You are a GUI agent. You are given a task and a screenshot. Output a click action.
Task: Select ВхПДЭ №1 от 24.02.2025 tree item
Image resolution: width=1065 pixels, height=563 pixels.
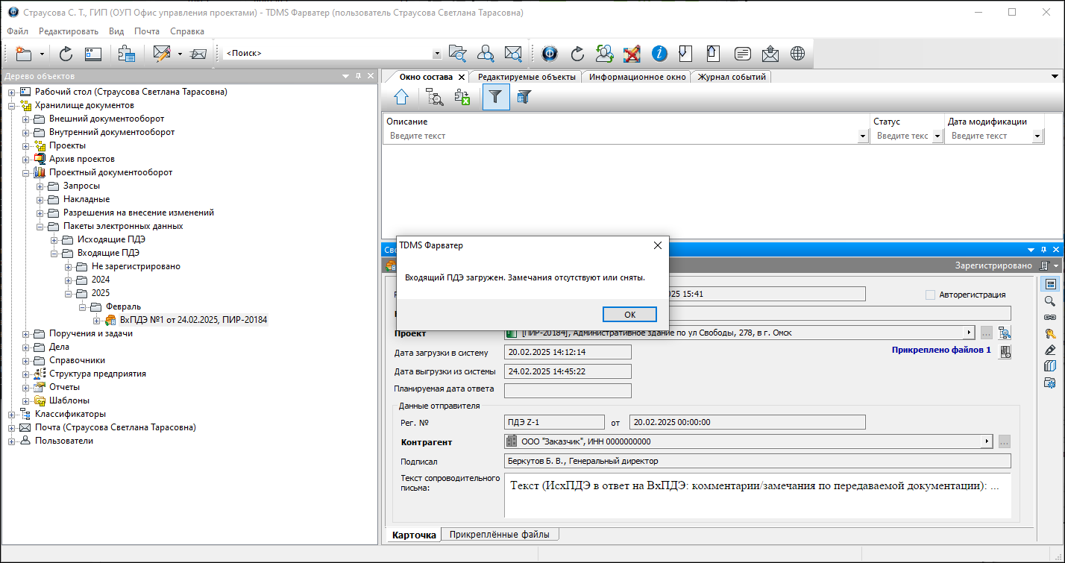tap(193, 320)
